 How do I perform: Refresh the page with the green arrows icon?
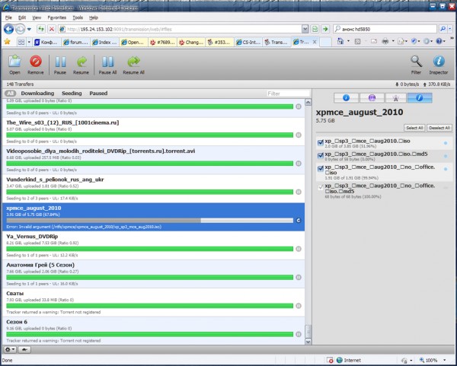pyautogui.click(x=41, y=29)
